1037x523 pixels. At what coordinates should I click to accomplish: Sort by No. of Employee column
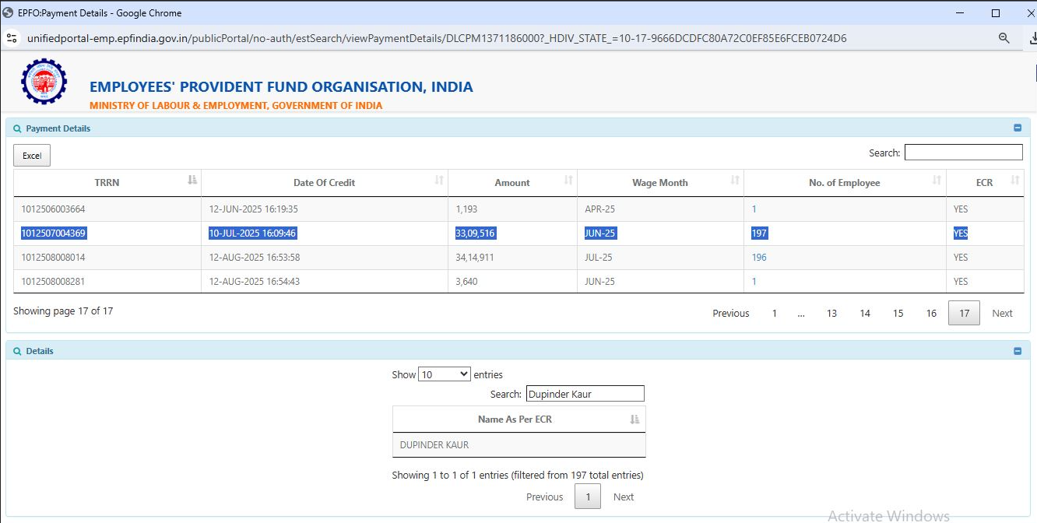click(937, 181)
